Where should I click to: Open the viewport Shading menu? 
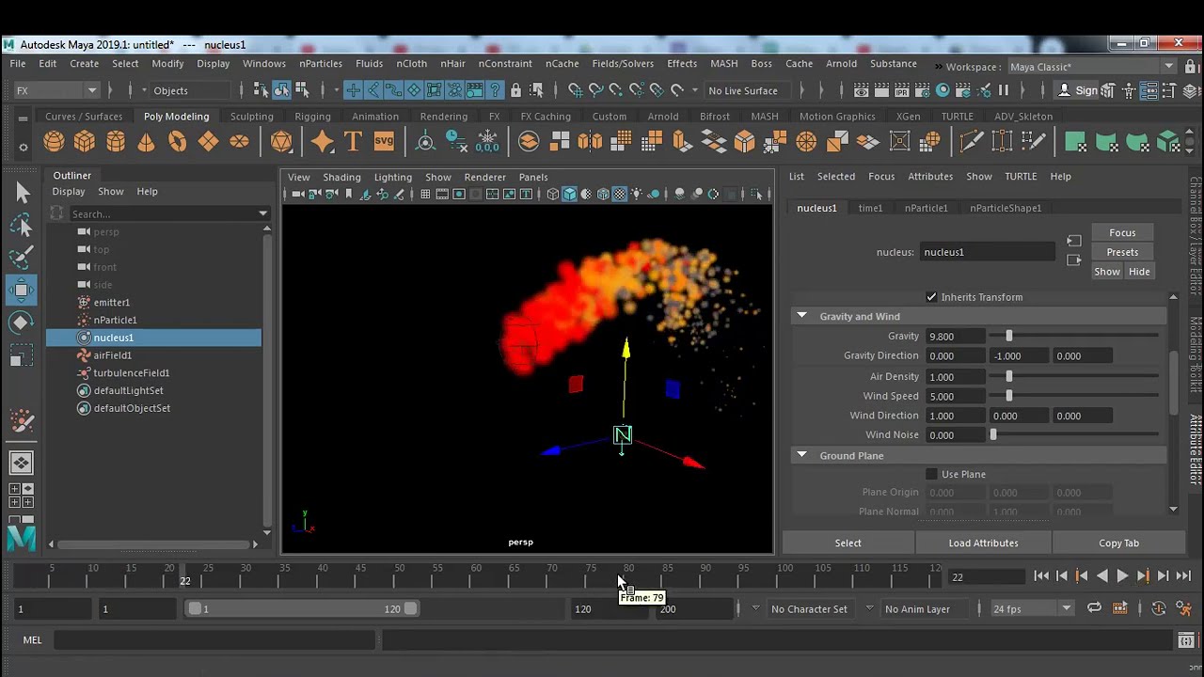341,177
